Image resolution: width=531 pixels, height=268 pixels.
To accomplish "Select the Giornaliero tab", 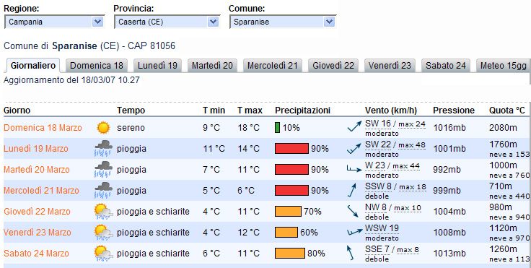I will (x=33, y=66).
